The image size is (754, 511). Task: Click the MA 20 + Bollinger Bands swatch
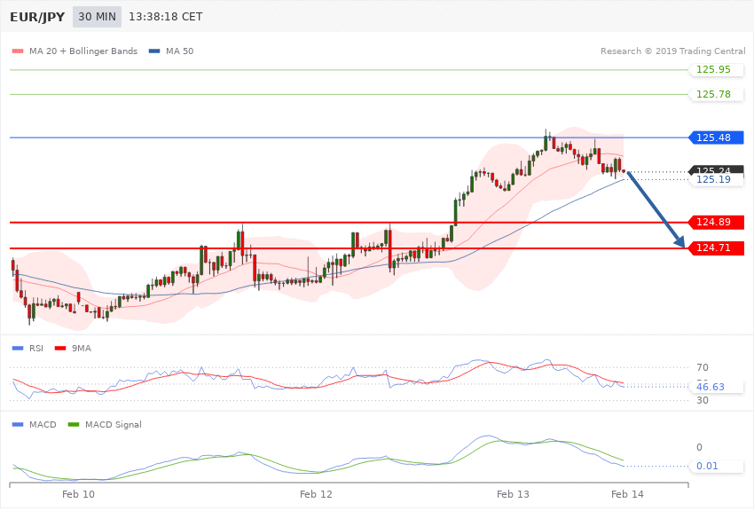click(18, 51)
